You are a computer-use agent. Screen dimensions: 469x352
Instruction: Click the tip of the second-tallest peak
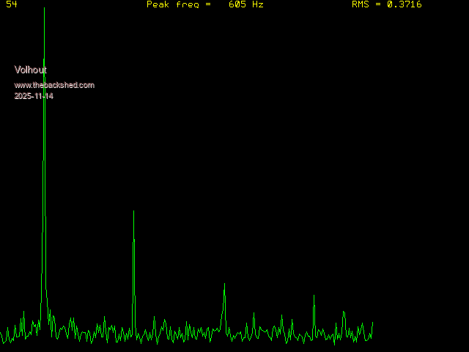(133, 211)
